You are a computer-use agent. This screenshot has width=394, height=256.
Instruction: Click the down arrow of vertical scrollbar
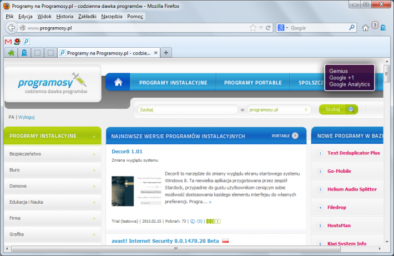coord(387,242)
